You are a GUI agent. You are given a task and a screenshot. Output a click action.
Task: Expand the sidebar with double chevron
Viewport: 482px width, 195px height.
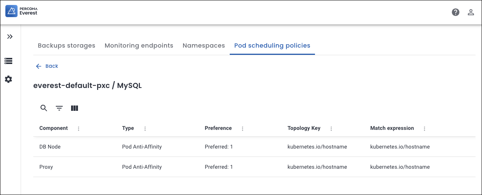click(10, 37)
